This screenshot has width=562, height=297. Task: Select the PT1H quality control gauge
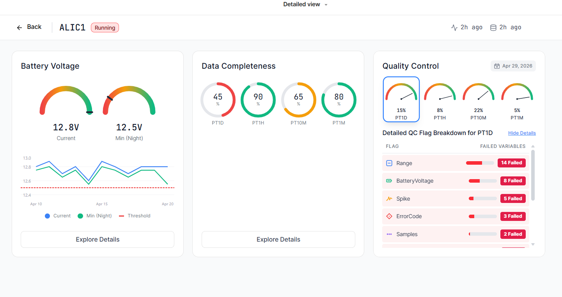tap(440, 100)
